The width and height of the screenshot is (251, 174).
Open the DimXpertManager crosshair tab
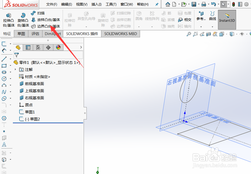click(x=48, y=47)
